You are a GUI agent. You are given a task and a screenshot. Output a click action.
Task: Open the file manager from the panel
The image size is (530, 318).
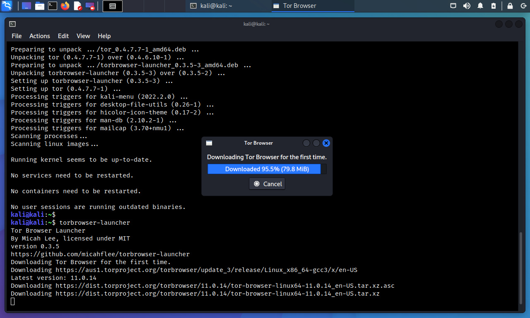pyautogui.click(x=40, y=6)
